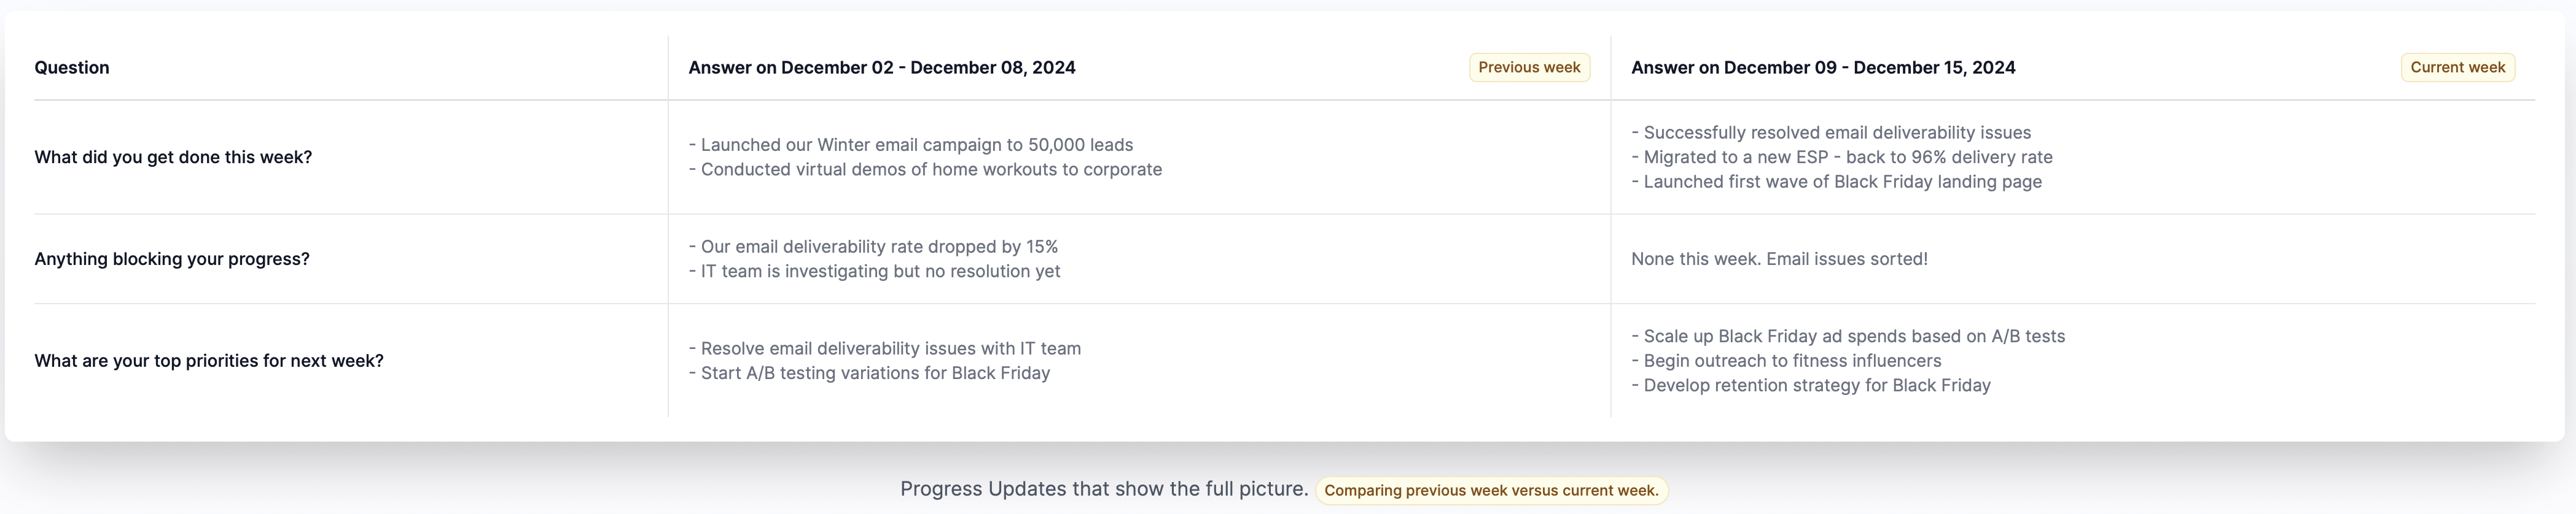Click the Question column header
Image resolution: width=2576 pixels, height=514 pixels.
[x=72, y=67]
